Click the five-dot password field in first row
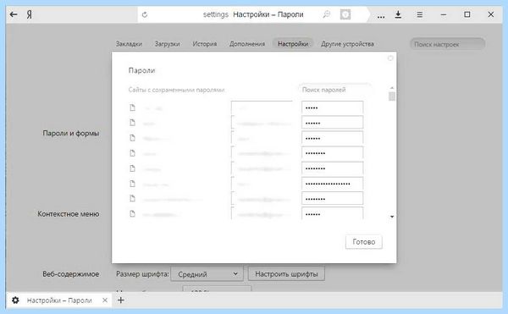Screen dimensions: 508x314 click(x=333, y=107)
